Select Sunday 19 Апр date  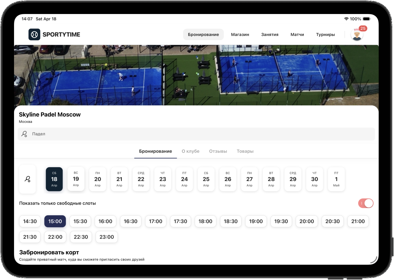pos(76,179)
